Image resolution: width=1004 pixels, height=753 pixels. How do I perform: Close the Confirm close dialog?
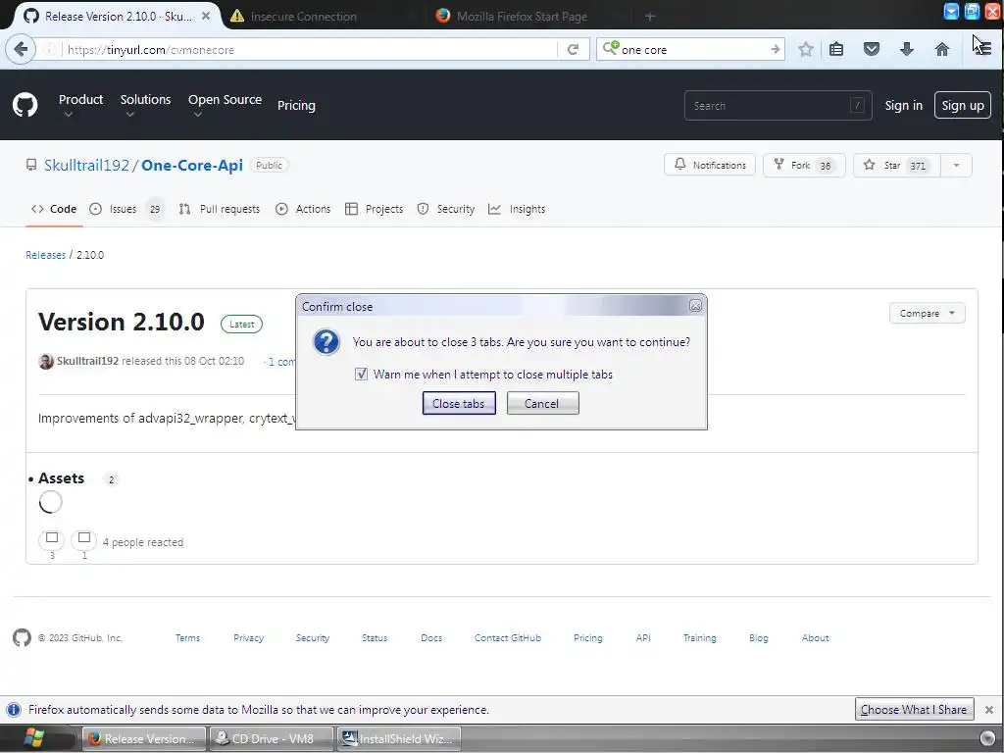(x=695, y=306)
